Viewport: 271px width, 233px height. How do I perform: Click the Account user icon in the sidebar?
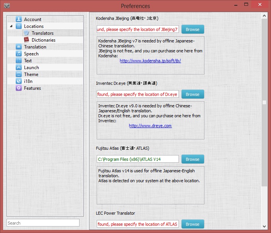point(19,19)
